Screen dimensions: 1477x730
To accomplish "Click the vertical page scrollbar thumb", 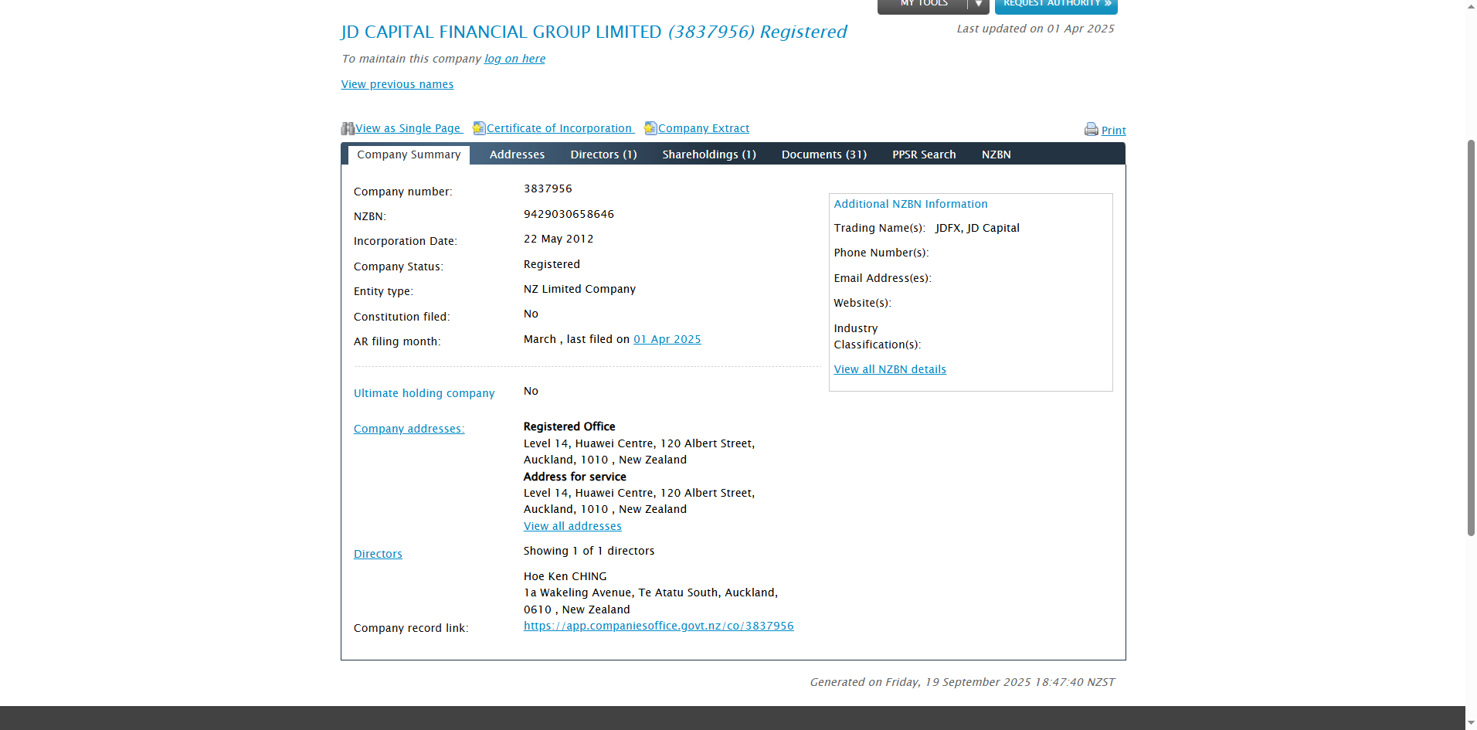I will [x=1471, y=337].
